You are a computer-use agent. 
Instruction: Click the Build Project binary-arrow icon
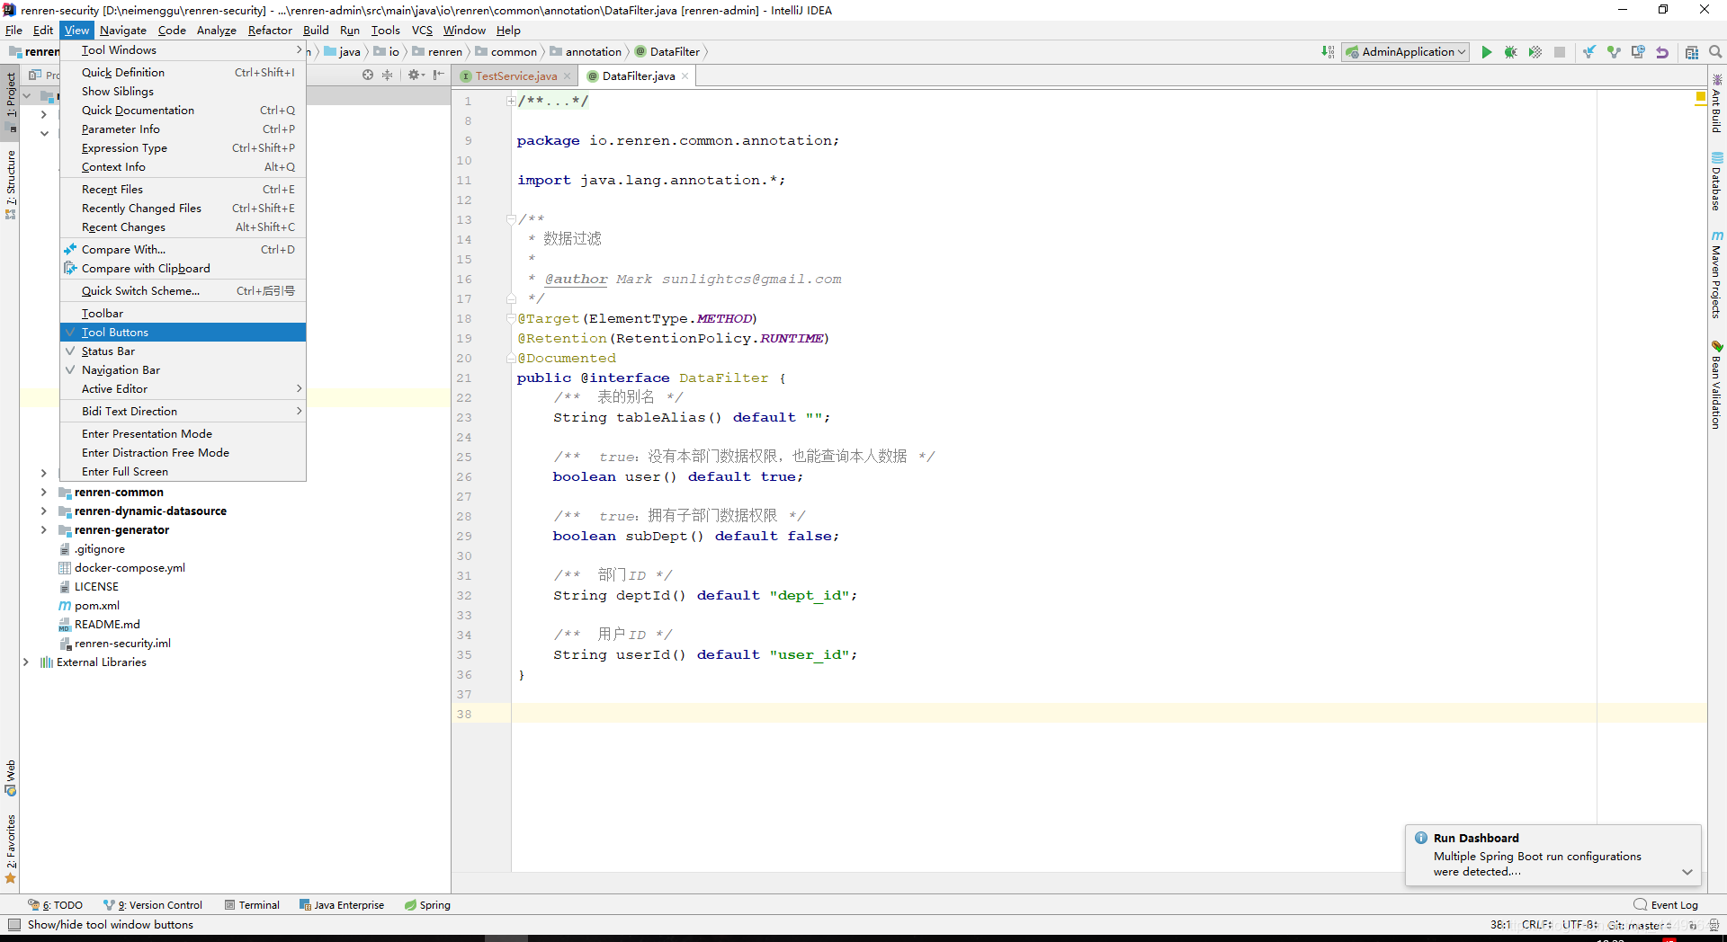1328,52
